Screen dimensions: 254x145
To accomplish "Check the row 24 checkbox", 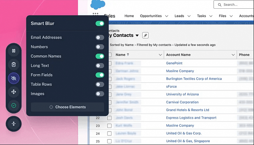I will click(x=109, y=133).
